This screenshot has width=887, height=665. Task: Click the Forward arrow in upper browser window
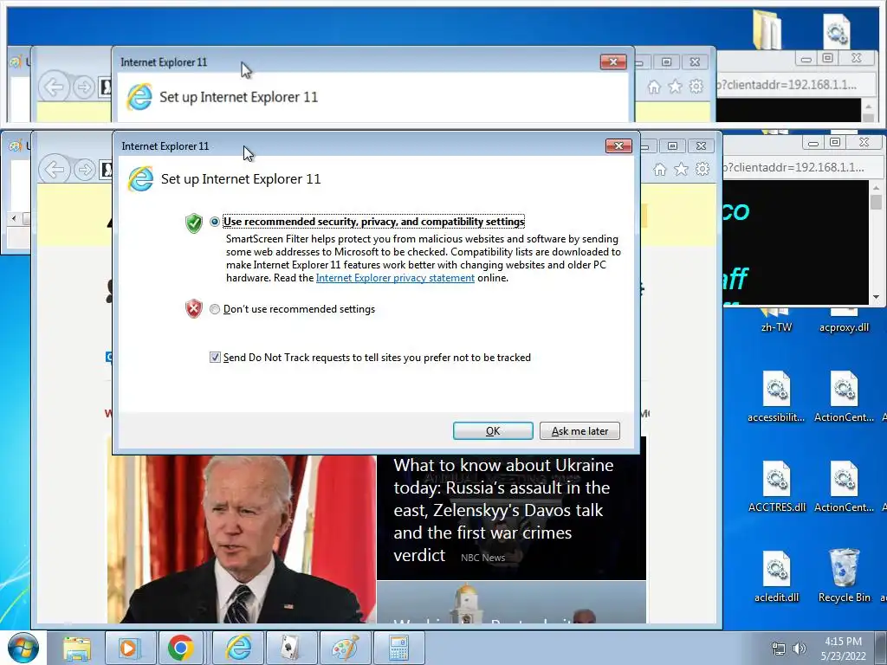[84, 87]
